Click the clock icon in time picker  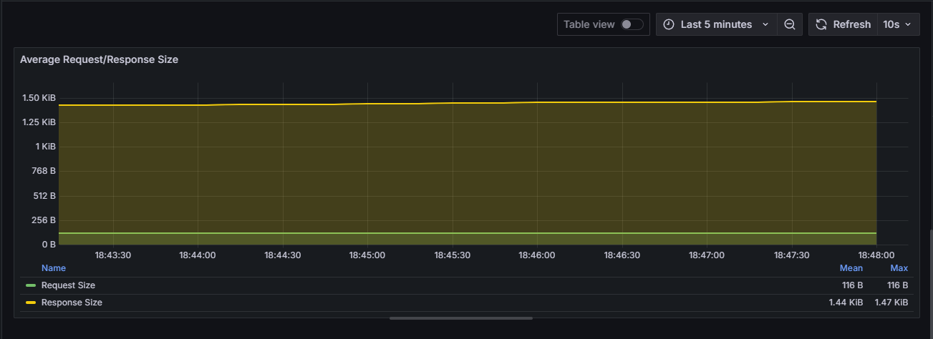click(669, 24)
